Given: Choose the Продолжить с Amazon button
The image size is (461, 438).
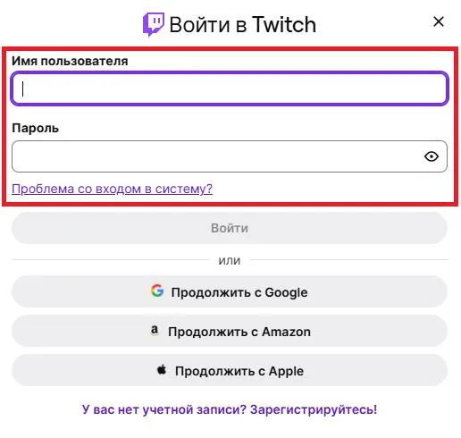Looking at the screenshot, I should (x=230, y=331).
